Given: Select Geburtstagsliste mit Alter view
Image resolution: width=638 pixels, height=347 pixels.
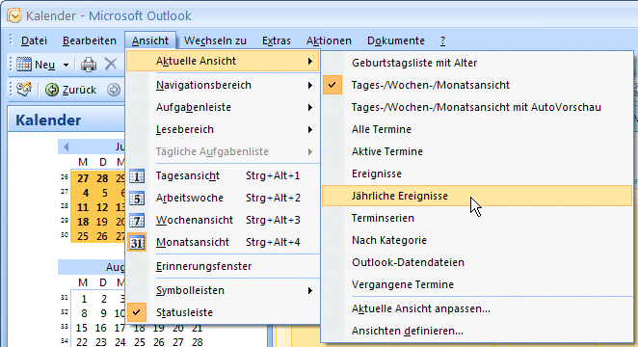Looking at the screenshot, I should 477,63.
